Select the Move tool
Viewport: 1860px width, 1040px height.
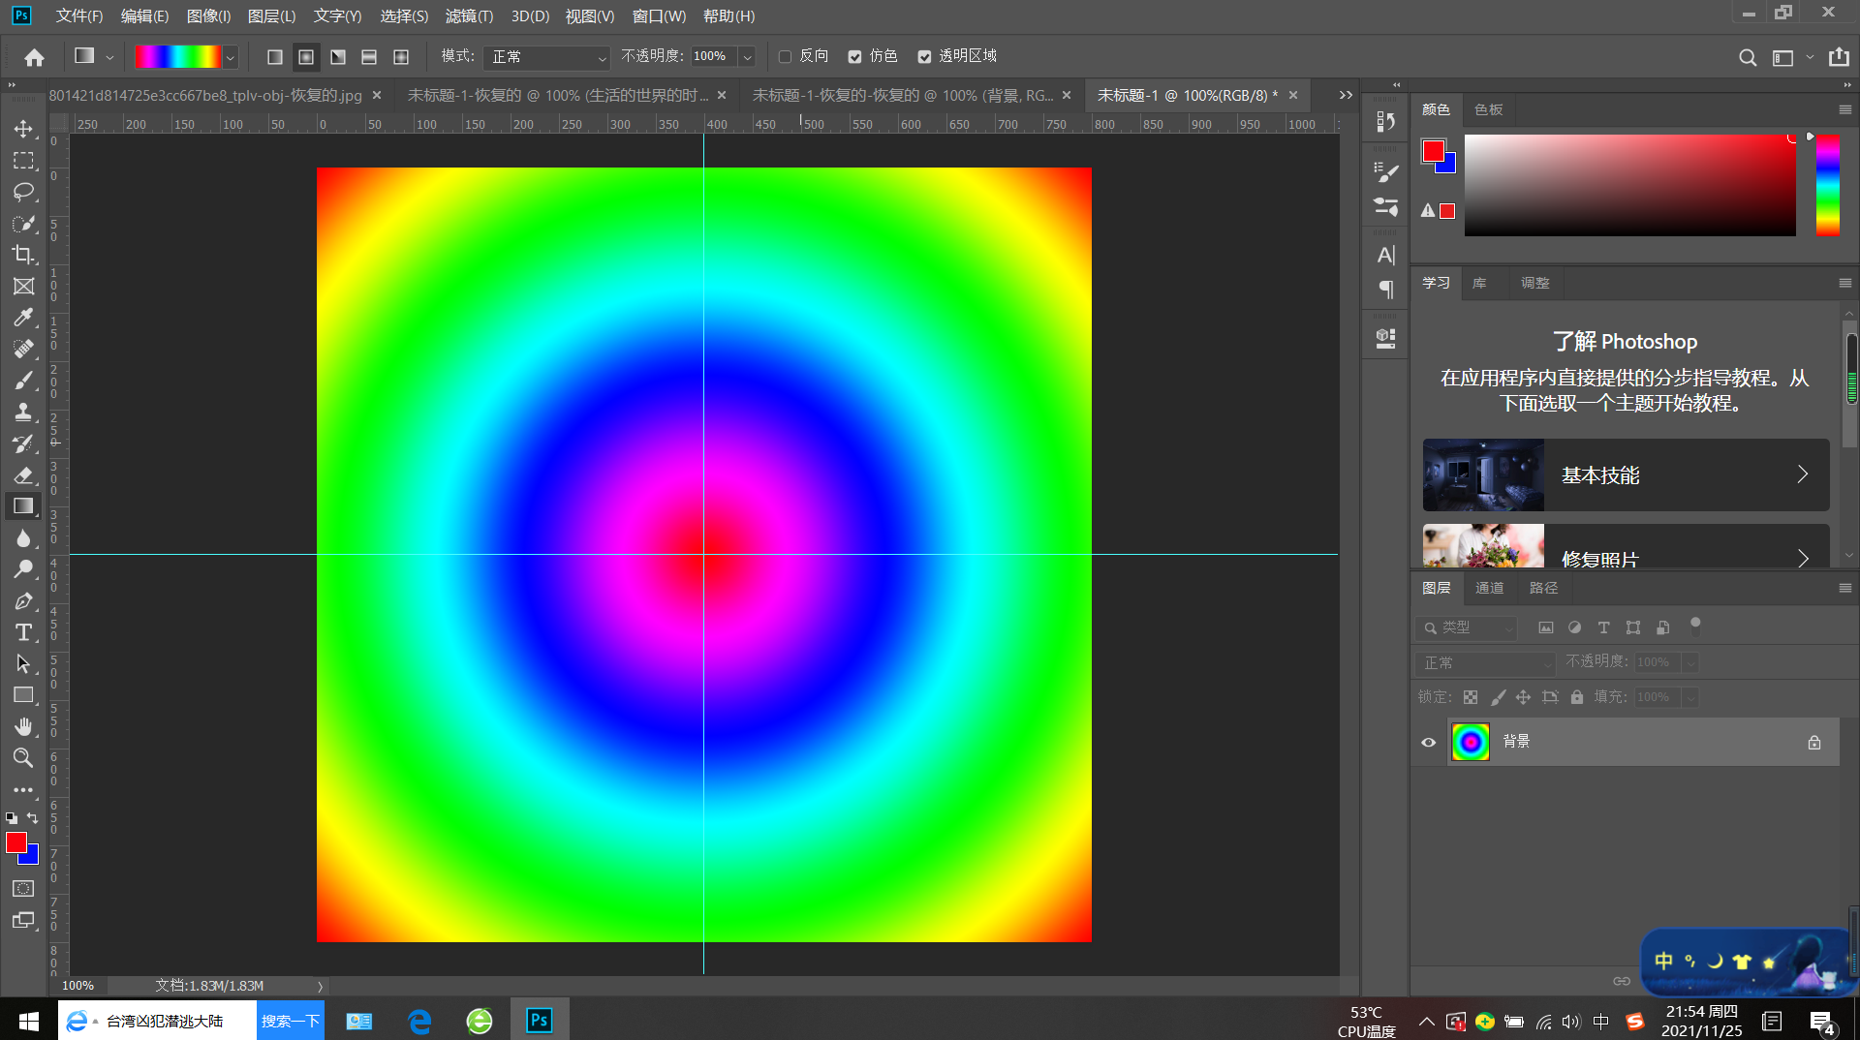click(x=23, y=129)
